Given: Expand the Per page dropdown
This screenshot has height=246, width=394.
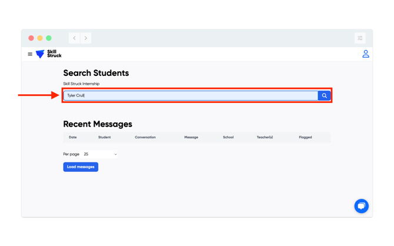Looking at the screenshot, I should [x=100, y=154].
